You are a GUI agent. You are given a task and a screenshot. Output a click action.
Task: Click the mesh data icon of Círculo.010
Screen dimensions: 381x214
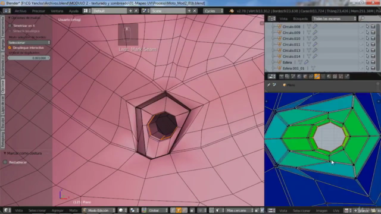pyautogui.click(x=309, y=38)
